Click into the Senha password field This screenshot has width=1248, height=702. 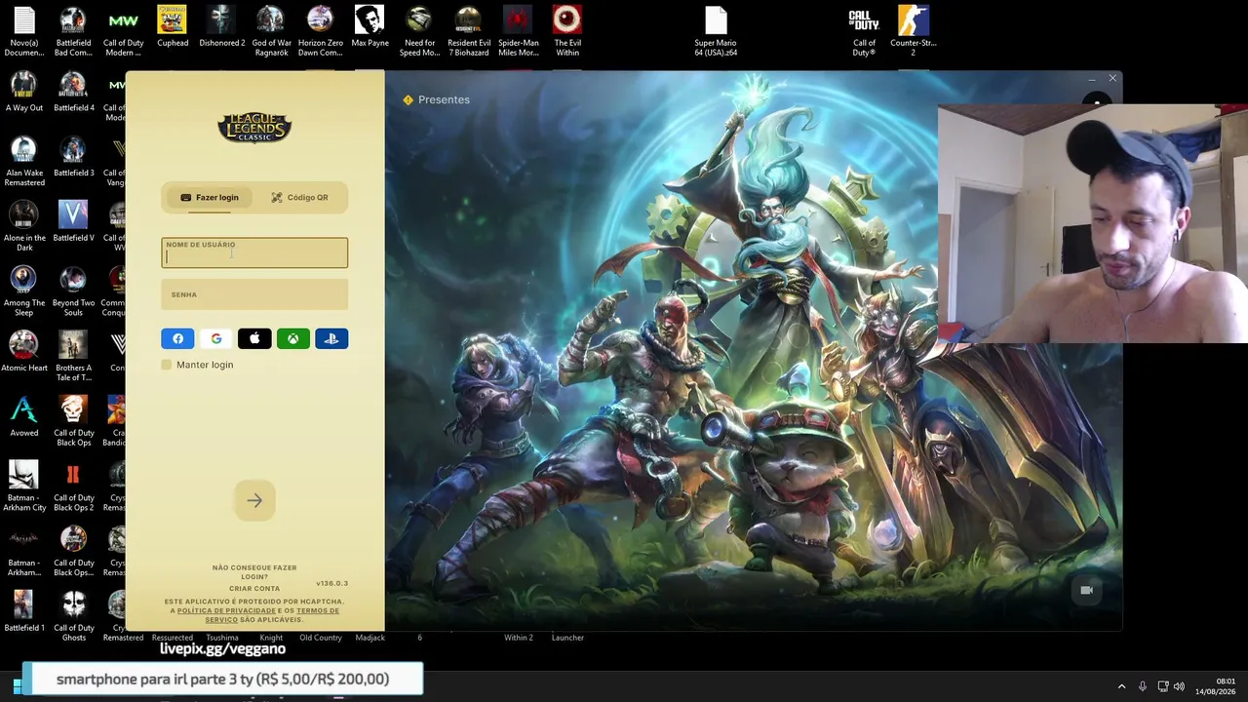click(254, 294)
